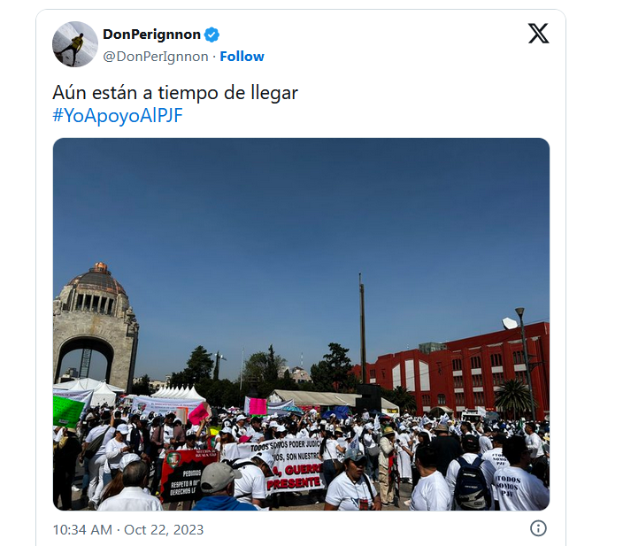623x546 pixels.
Task: Click the monument dome in the photo
Action: click(97, 278)
